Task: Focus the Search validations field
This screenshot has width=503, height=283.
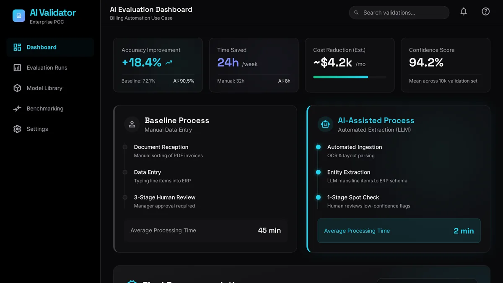Action: click(399, 13)
